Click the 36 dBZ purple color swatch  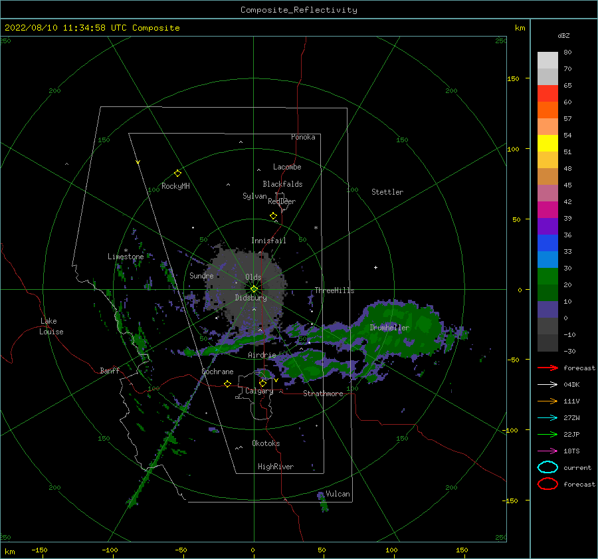pyautogui.click(x=548, y=227)
